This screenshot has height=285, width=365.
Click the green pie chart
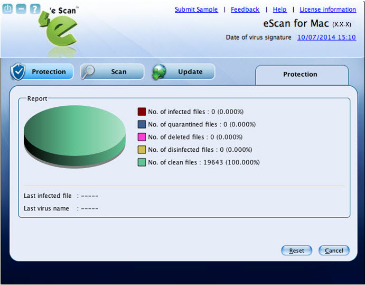tap(74, 136)
